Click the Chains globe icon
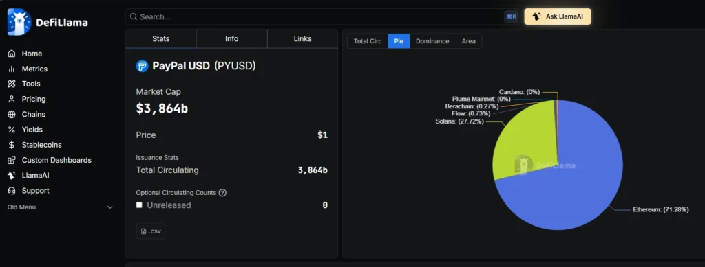This screenshot has height=267, width=705. pos(12,114)
